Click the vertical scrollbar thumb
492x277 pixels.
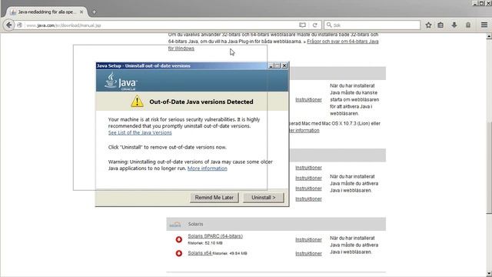(x=489, y=167)
